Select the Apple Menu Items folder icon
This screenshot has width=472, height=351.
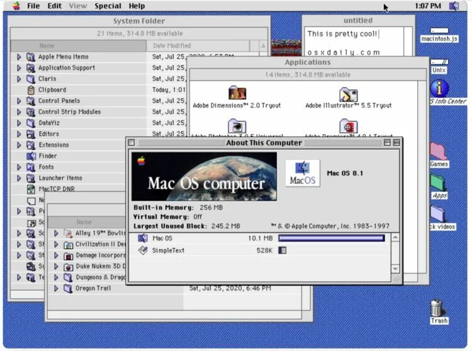pos(31,57)
